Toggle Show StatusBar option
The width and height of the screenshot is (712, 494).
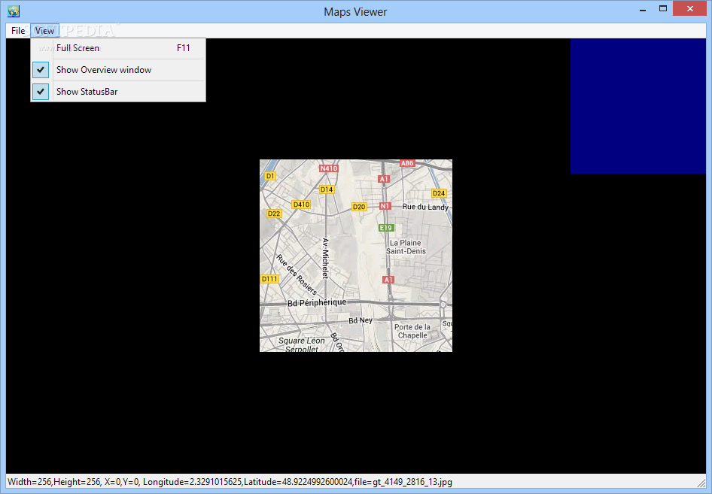point(118,92)
